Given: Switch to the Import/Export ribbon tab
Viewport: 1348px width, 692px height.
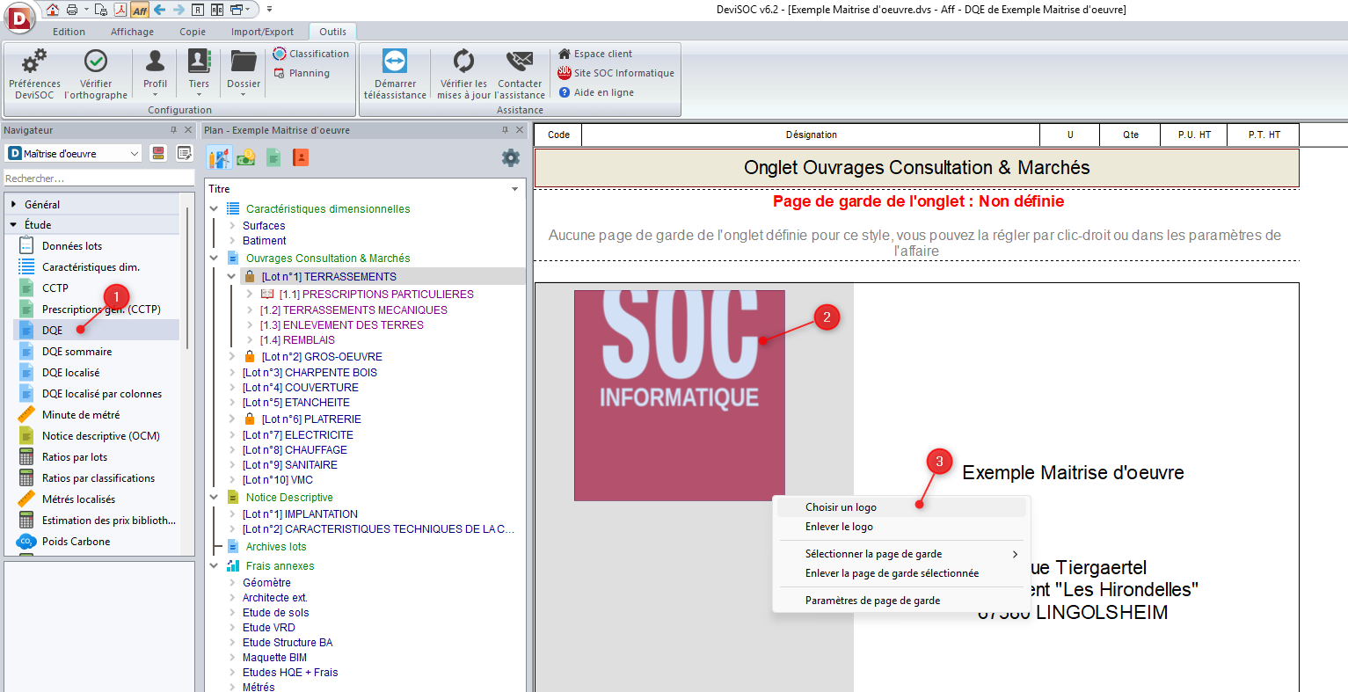Looking at the screenshot, I should tap(262, 32).
